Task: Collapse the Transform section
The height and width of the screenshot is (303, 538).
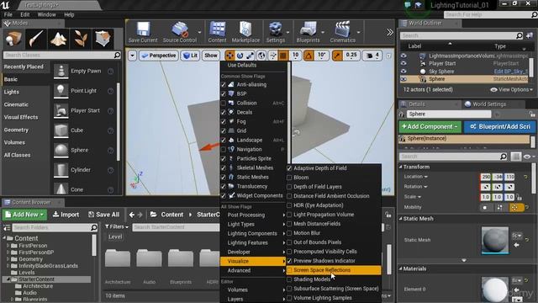Action: 401,167
